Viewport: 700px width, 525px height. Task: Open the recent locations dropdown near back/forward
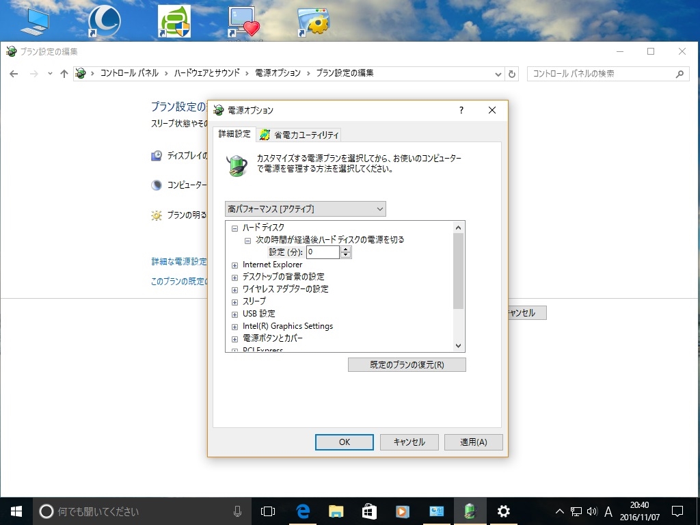click(x=50, y=74)
